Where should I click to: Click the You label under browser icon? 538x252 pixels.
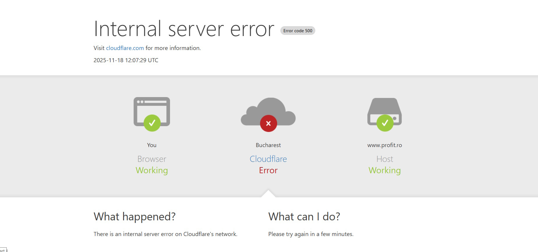[x=152, y=145]
